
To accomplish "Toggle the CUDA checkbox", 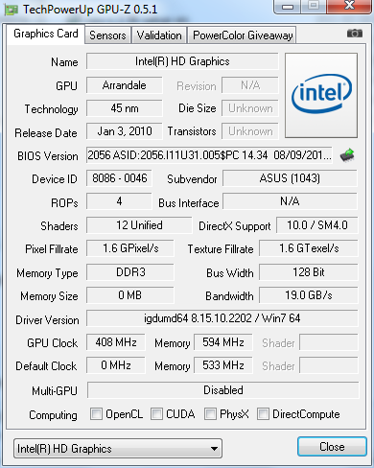I will coord(156,413).
